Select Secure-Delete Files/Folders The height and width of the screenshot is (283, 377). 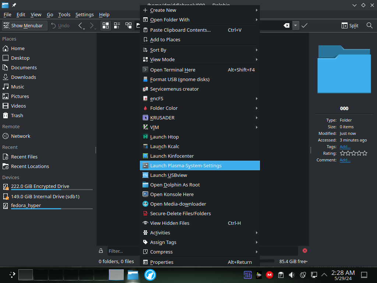point(200,214)
